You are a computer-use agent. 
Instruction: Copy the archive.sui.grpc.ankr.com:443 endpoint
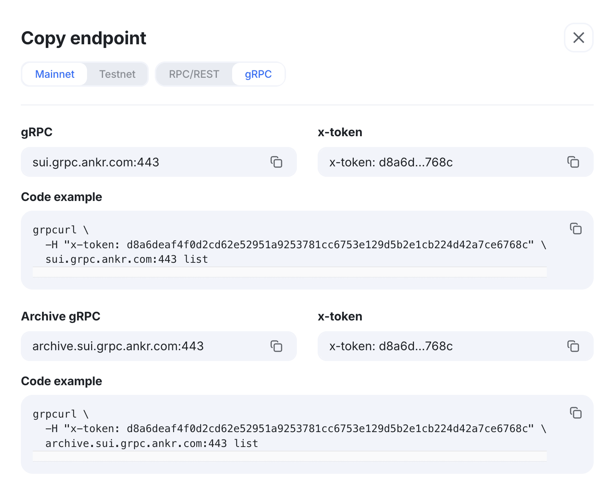coord(276,346)
